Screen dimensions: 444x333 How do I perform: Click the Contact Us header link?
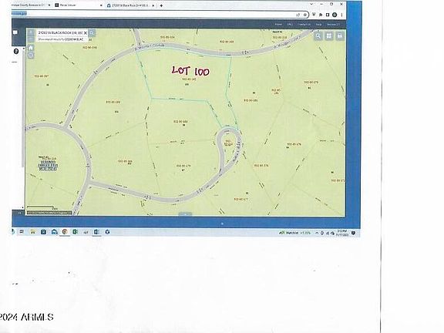click(304, 25)
